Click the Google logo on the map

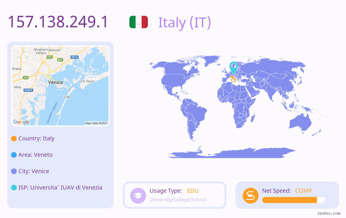click(21, 122)
